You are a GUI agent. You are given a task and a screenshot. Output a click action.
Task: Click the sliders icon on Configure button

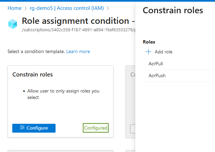(x=22, y=128)
